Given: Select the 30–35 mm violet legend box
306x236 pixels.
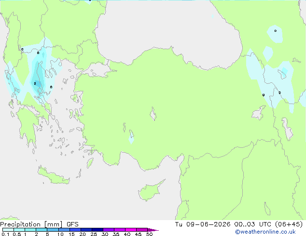Looking at the screenshot, I should 108,230.
